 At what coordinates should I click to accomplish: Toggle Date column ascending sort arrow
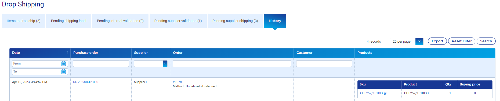point(67,52)
